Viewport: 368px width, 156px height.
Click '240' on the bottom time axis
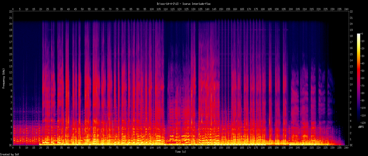(x=346, y=148)
